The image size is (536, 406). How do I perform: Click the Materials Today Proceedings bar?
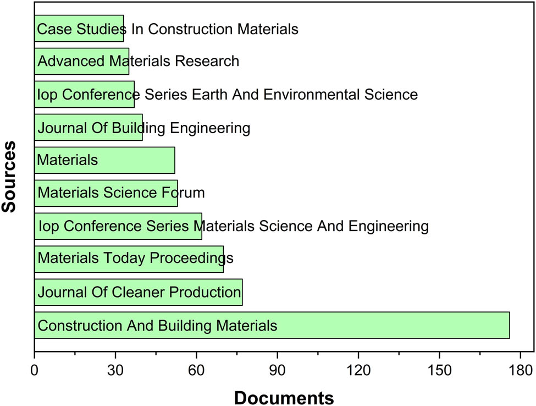[x=129, y=259]
